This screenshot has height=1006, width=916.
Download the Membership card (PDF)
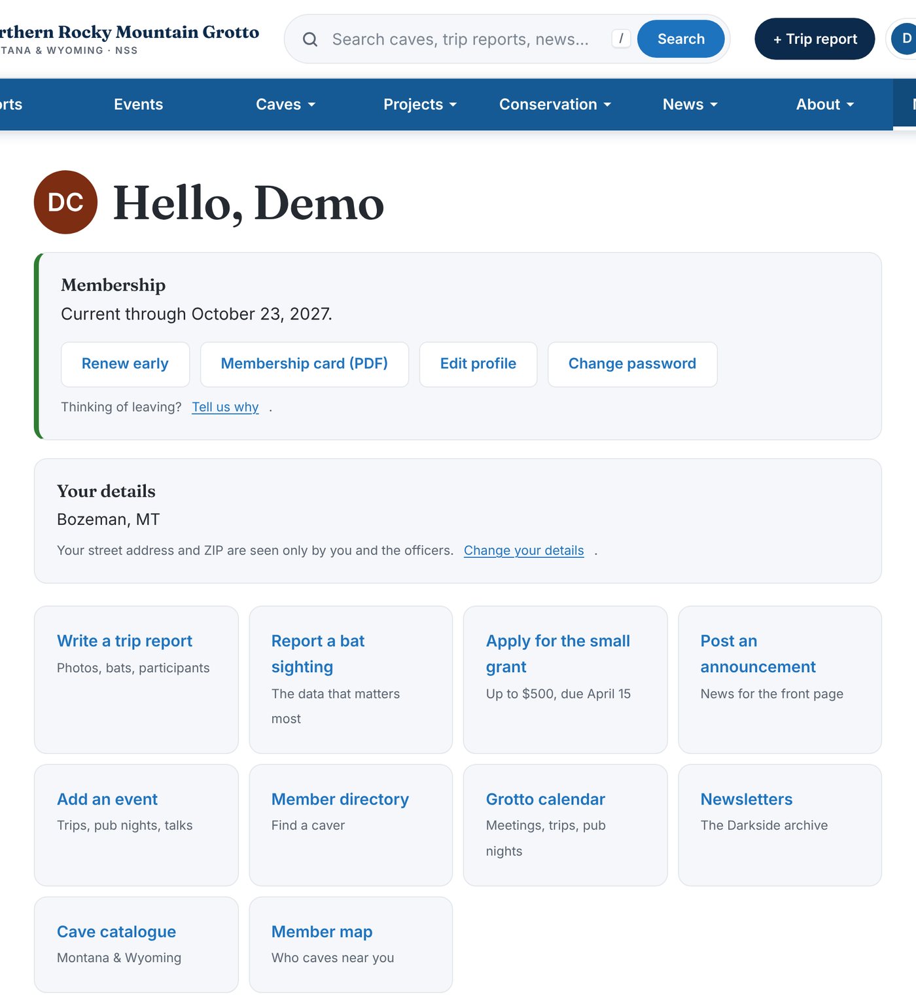click(x=304, y=364)
